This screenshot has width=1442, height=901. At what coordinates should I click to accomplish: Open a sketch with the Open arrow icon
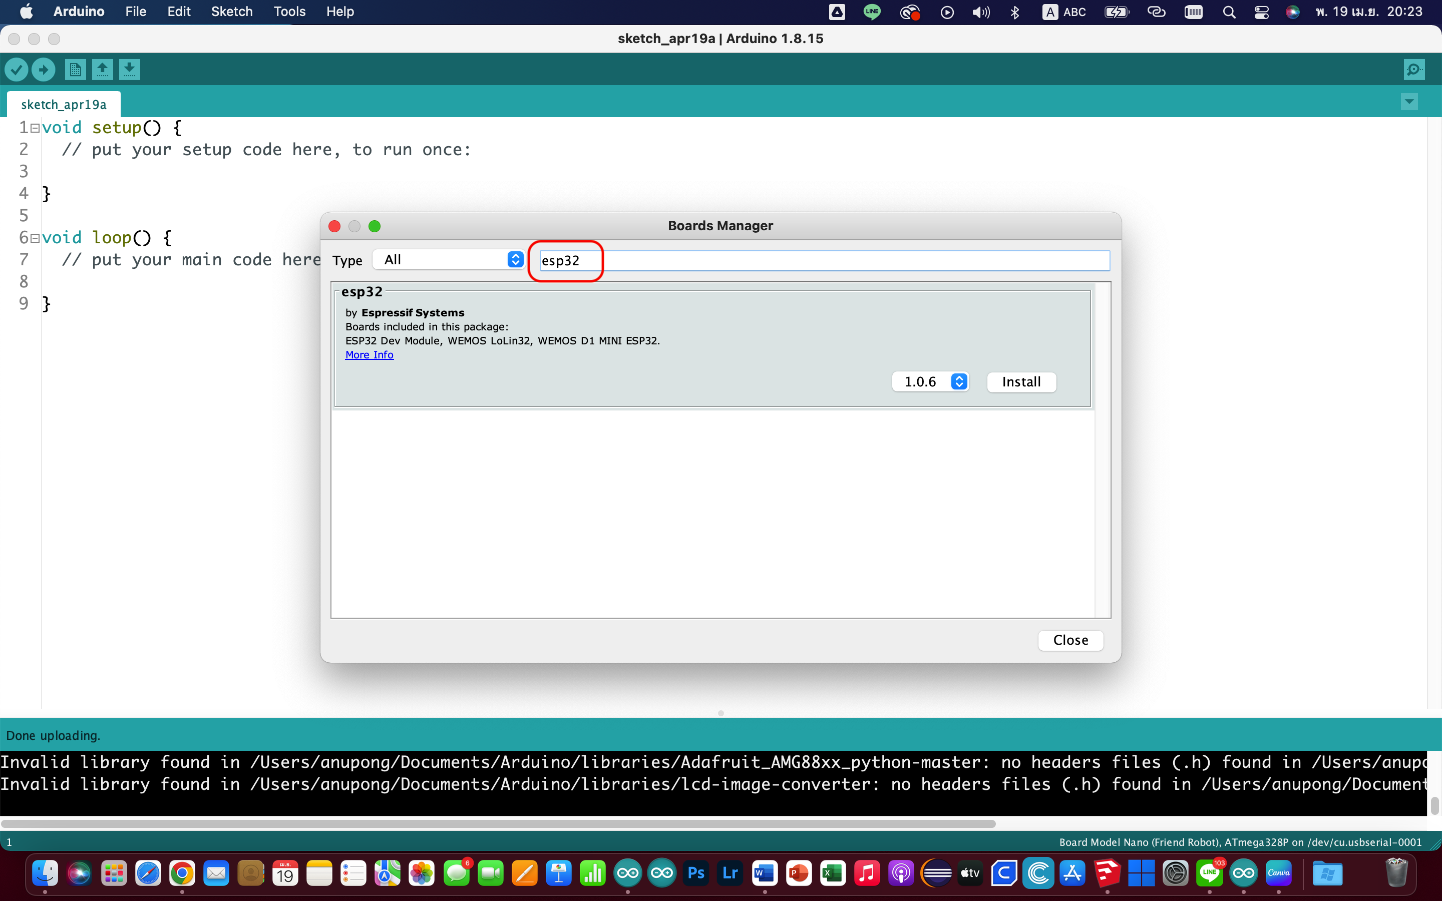[x=103, y=70]
